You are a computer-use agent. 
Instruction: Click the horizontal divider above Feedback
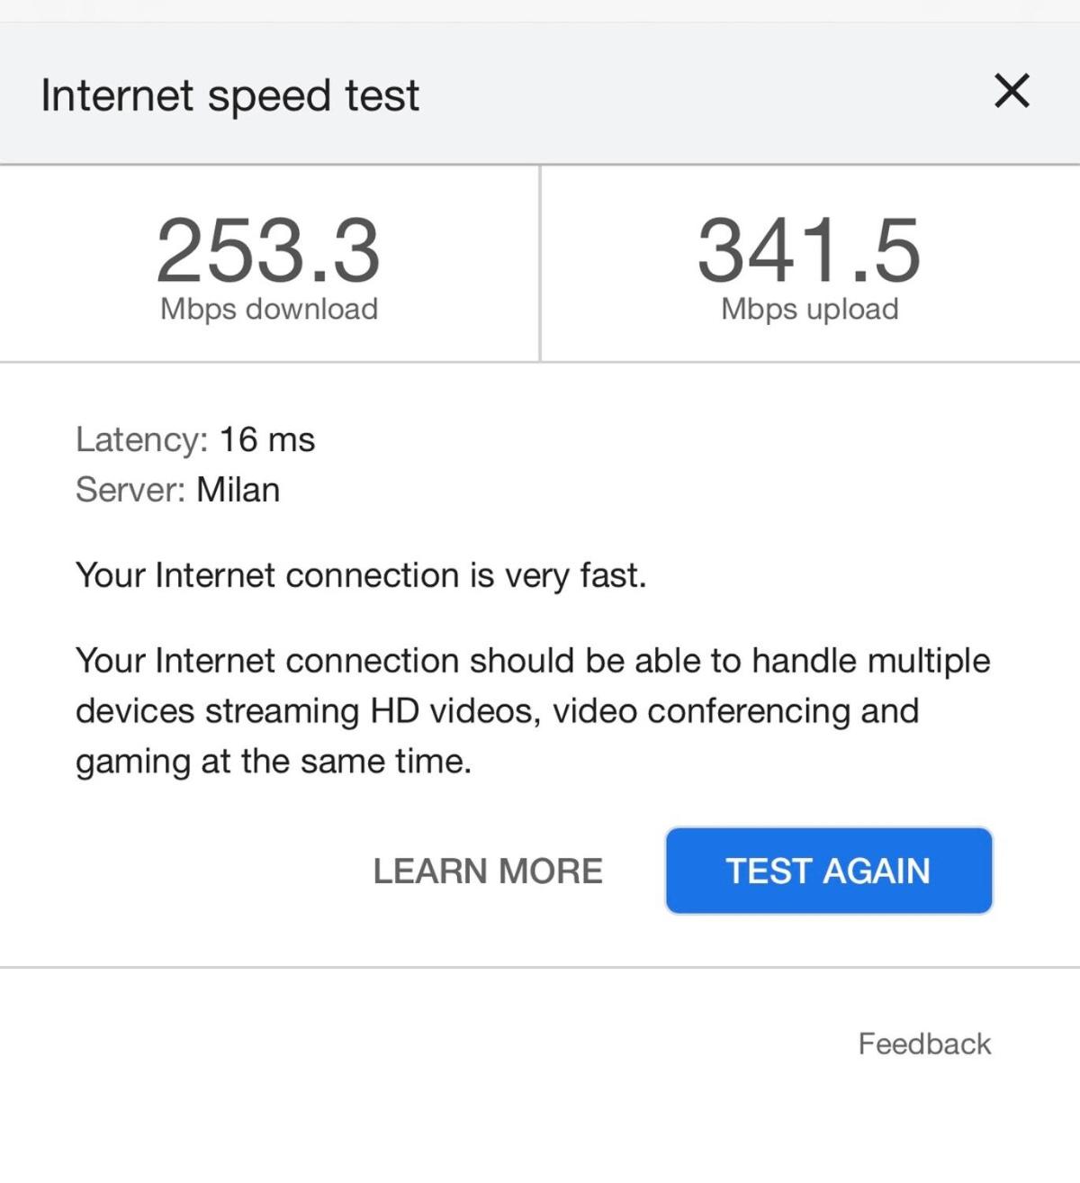pos(540,968)
